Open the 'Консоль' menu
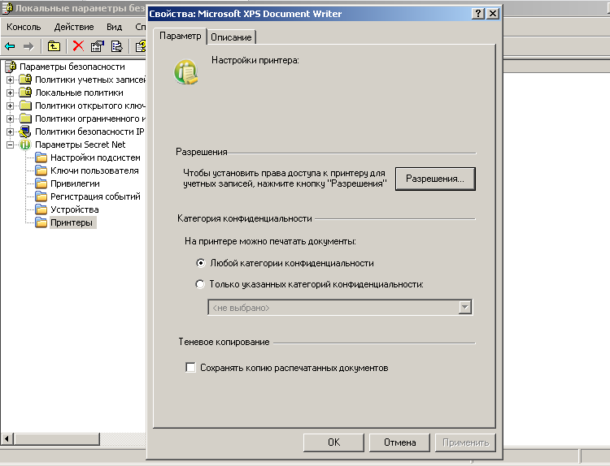Image resolution: width=610 pixels, height=466 pixels. coord(24,27)
